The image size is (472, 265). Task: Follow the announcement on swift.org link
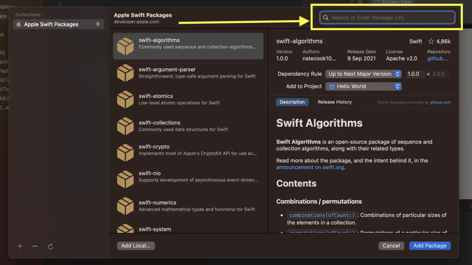[310, 167]
